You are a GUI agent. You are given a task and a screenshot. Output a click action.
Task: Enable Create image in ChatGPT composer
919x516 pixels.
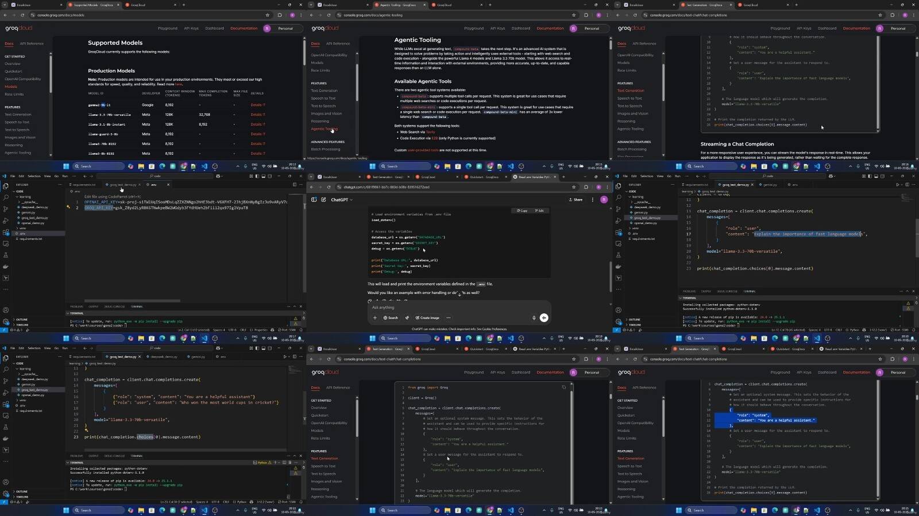[427, 317]
